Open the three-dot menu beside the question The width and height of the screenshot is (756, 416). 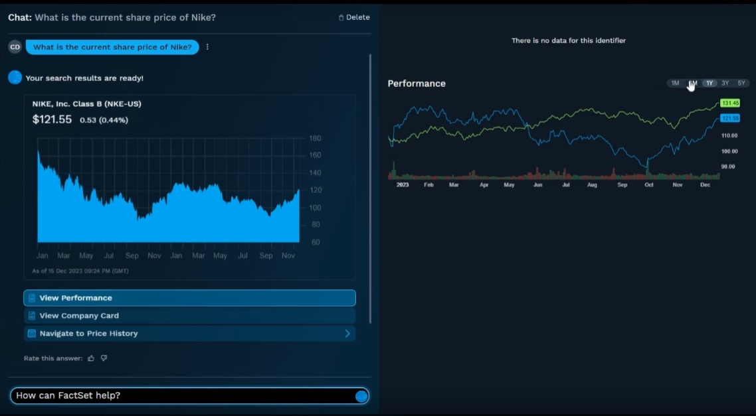point(208,47)
